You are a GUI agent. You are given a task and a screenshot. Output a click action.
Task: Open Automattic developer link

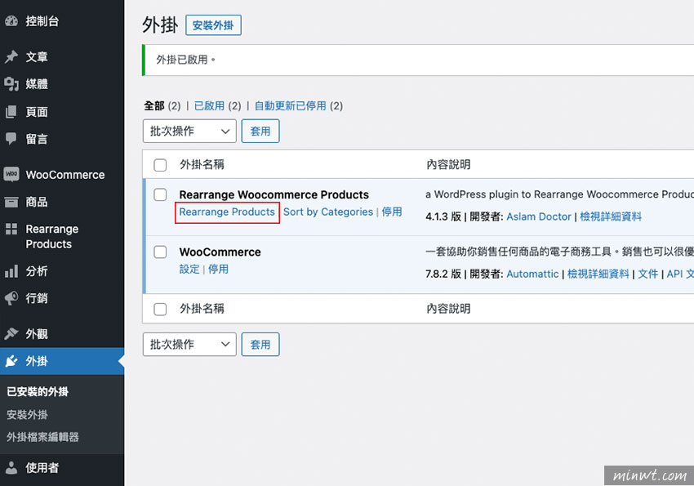pos(532,274)
